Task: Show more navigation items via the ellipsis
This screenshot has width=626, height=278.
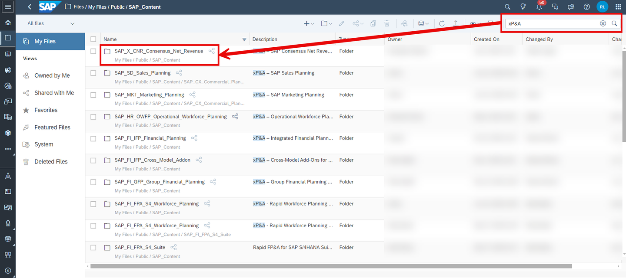Action: tap(8, 149)
